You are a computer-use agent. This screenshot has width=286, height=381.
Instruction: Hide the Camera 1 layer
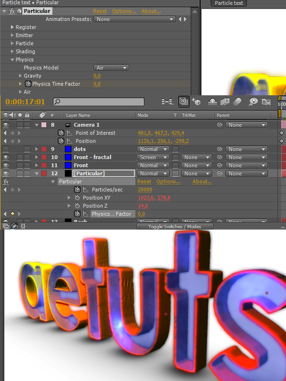click(6, 125)
